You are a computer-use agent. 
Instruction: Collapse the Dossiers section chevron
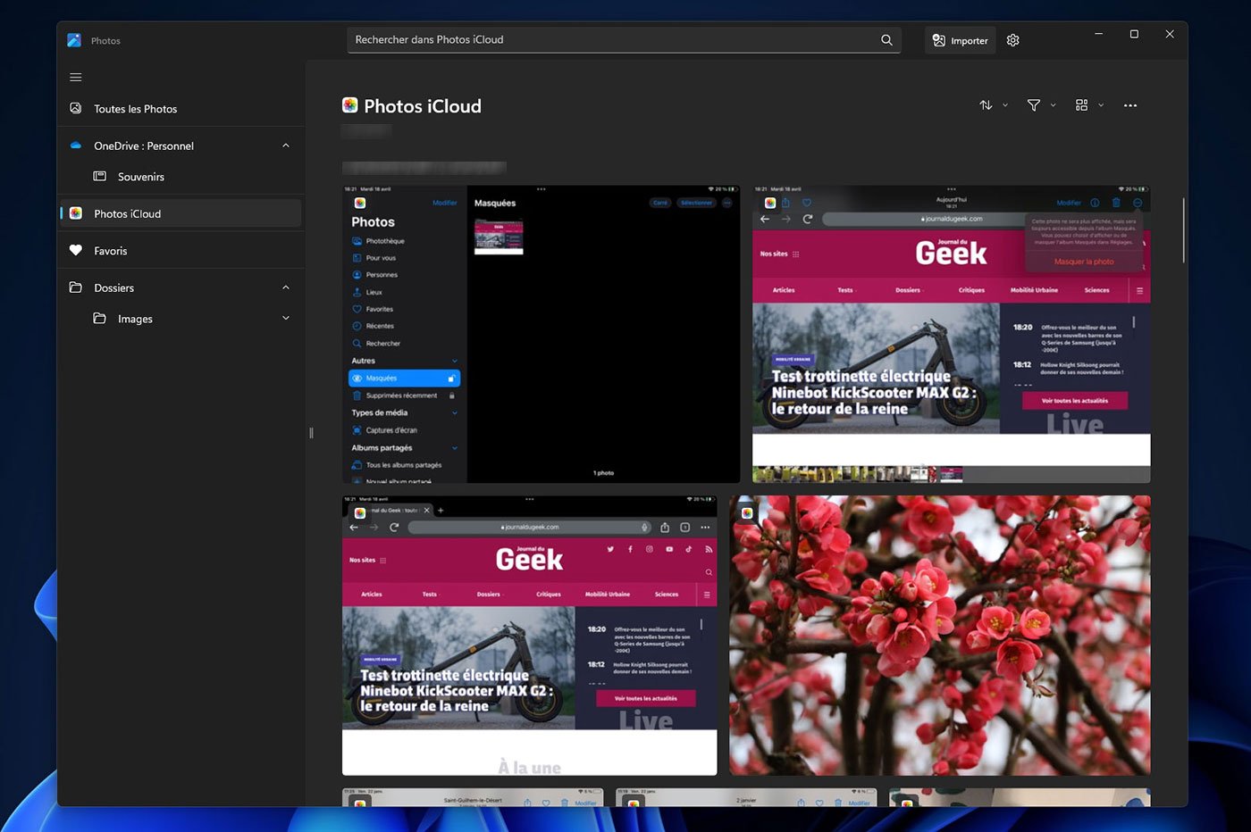pyautogui.click(x=286, y=287)
